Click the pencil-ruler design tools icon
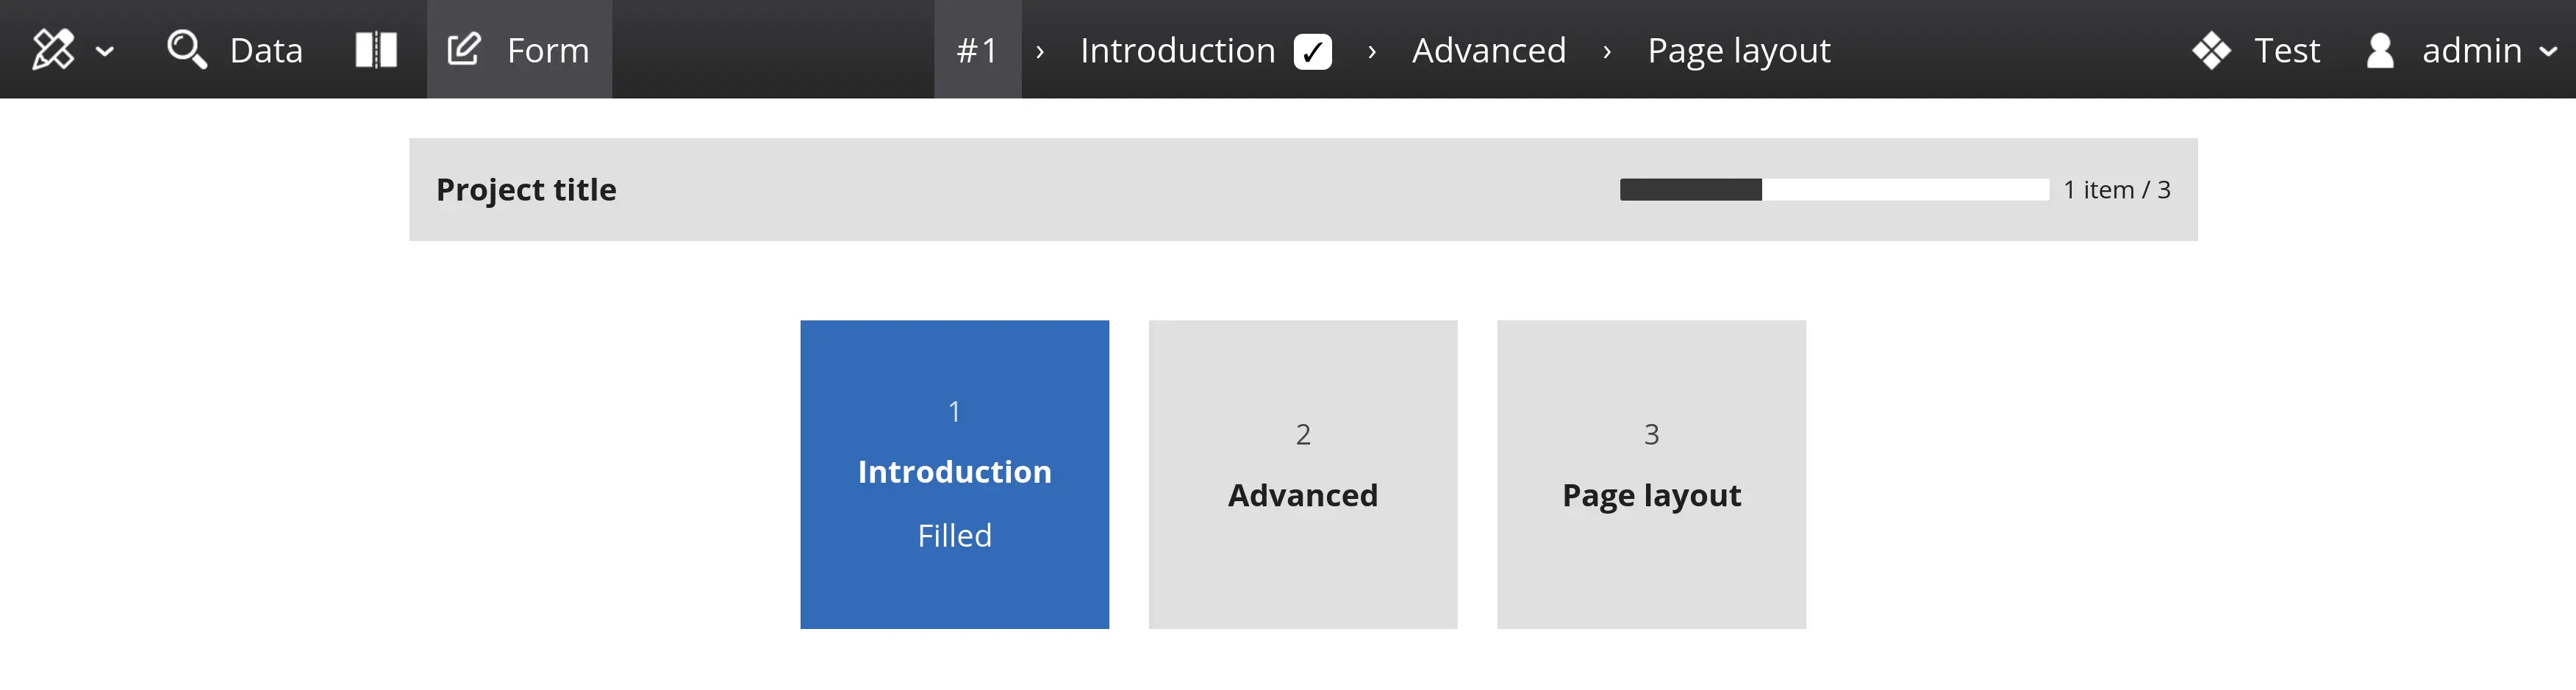 point(53,49)
